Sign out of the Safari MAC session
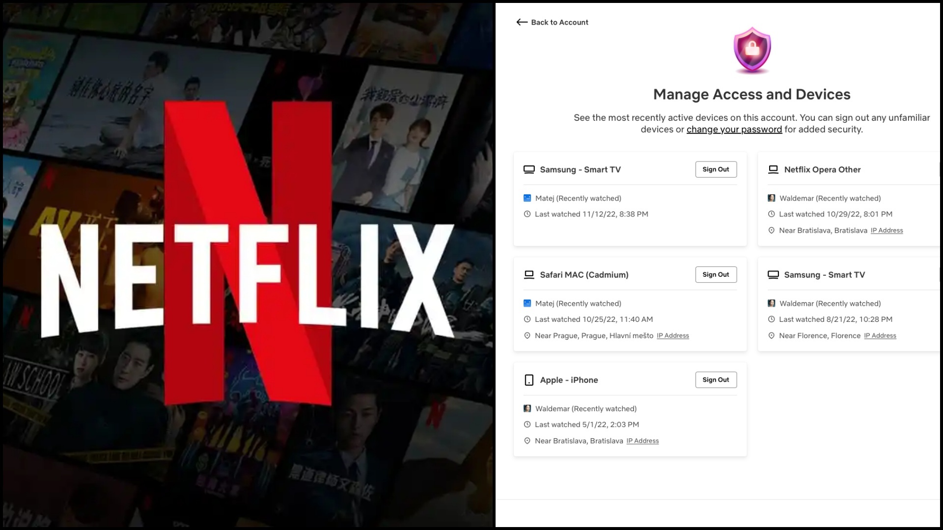This screenshot has width=943, height=530. tap(716, 274)
